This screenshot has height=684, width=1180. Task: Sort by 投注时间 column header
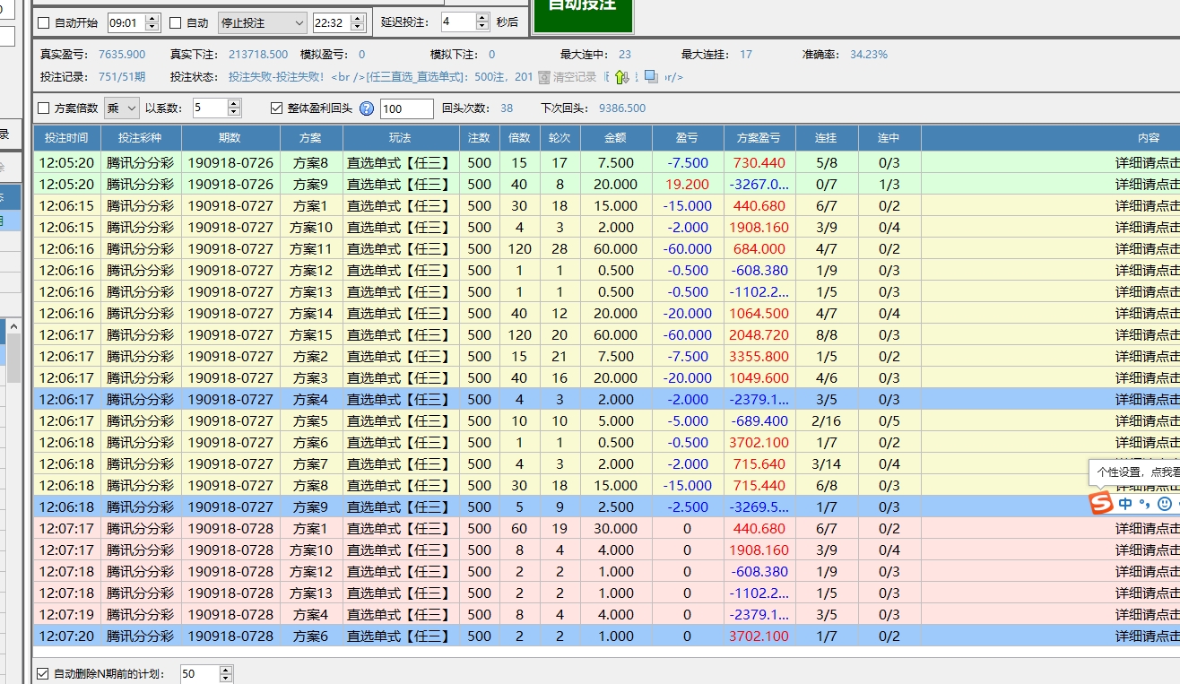[66, 138]
